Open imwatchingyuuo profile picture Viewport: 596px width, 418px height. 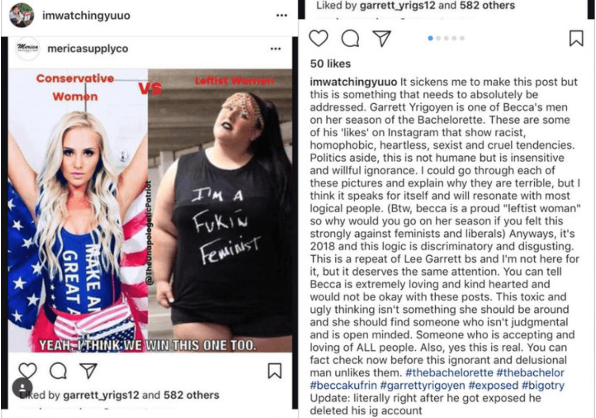(21, 16)
